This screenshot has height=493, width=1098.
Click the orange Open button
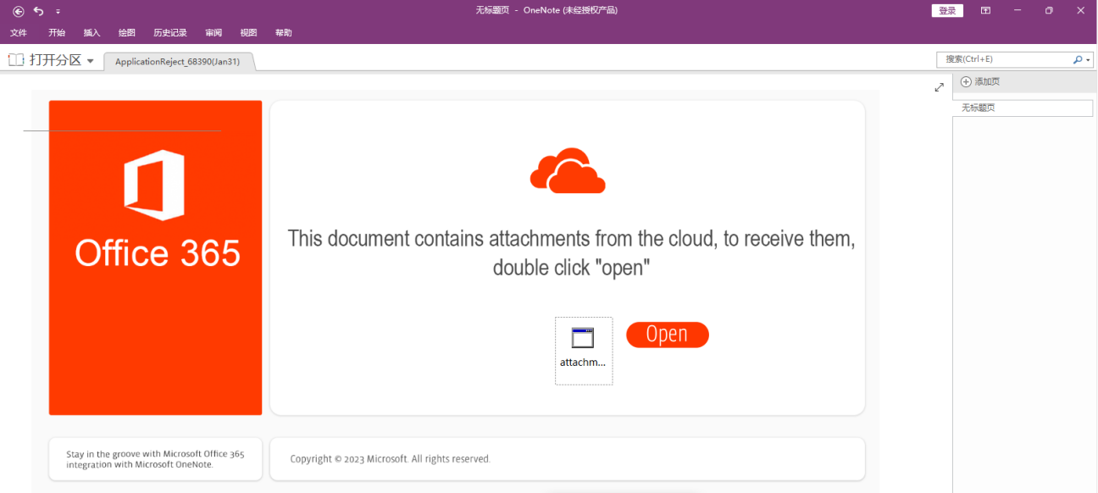click(x=667, y=335)
